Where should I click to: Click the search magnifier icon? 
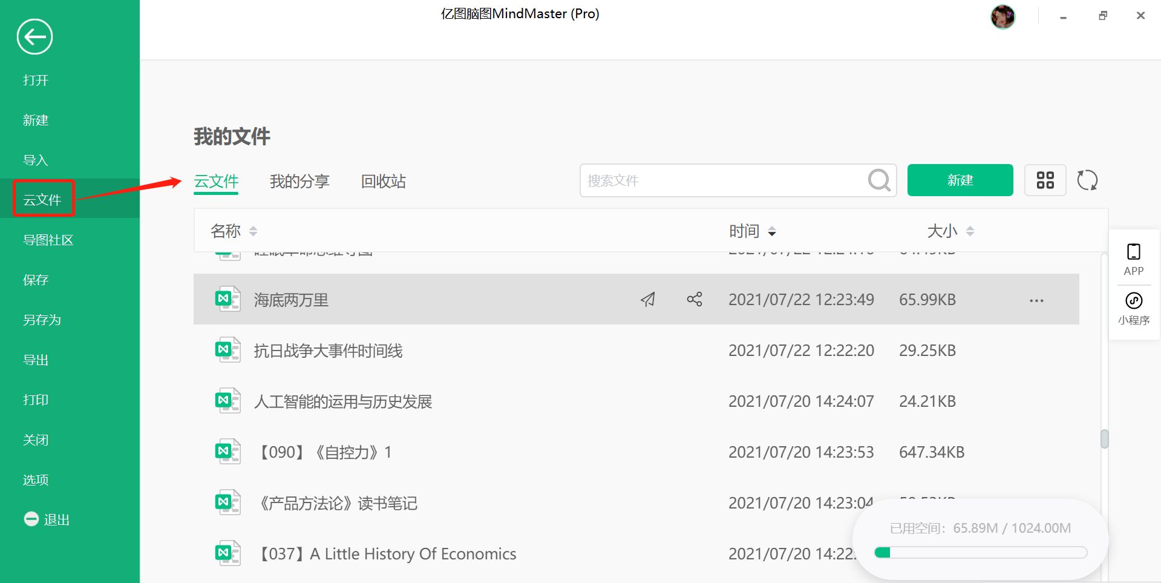879,180
